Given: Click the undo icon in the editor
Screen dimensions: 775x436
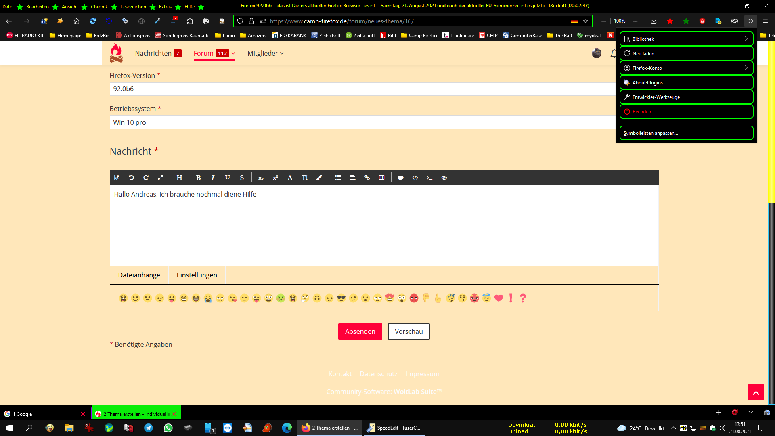Looking at the screenshot, I should point(131,178).
